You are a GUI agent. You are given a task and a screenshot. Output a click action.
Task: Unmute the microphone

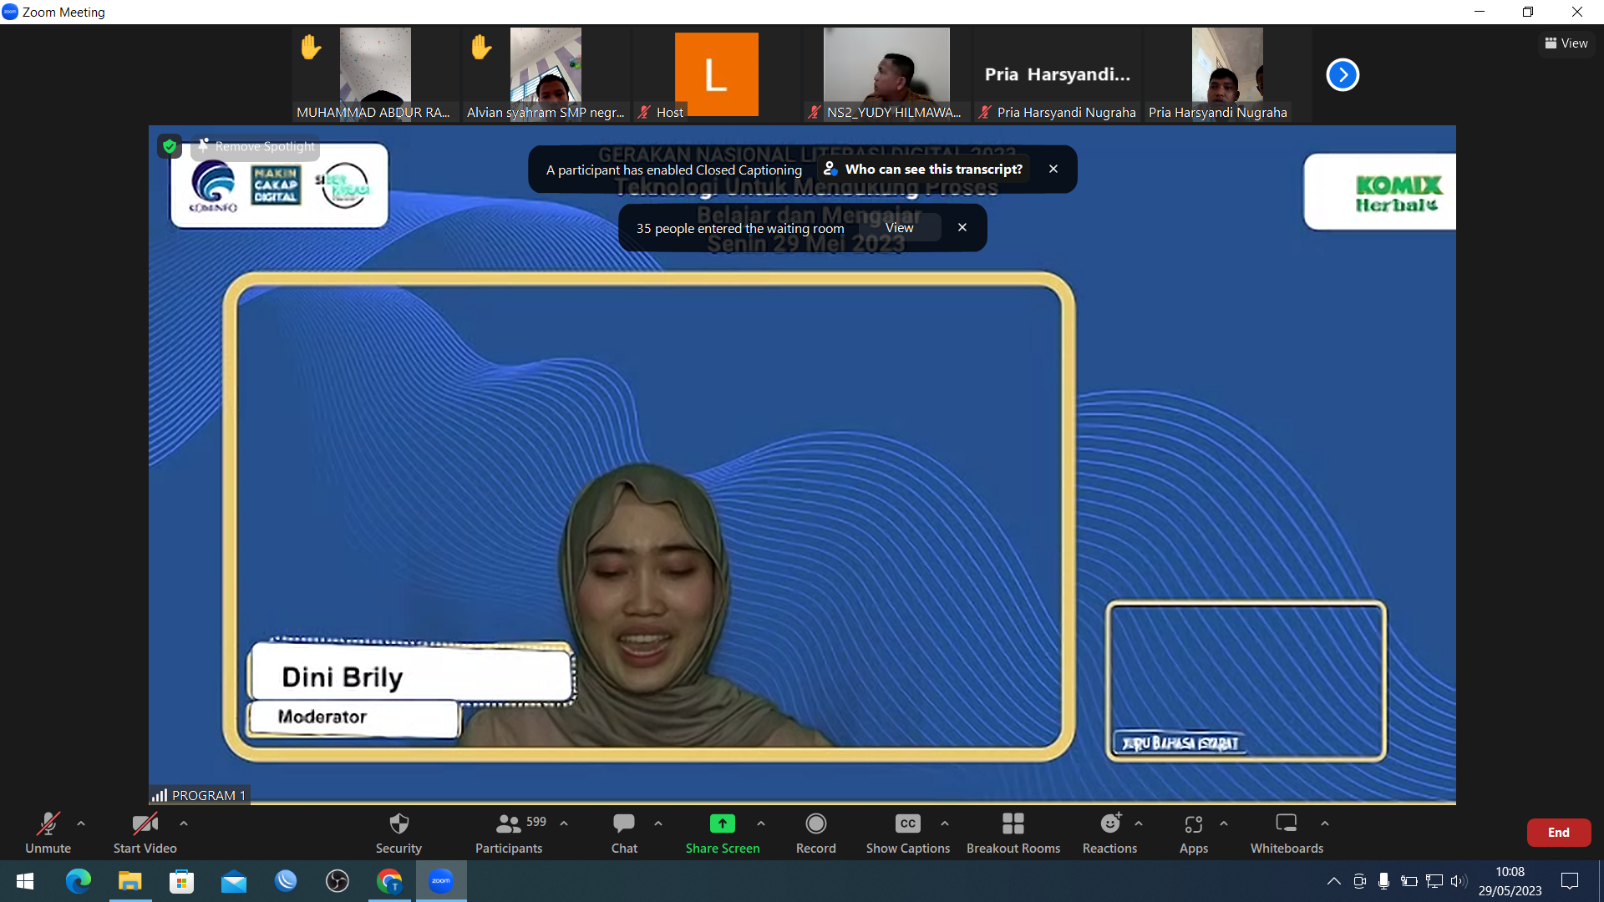[x=48, y=833]
